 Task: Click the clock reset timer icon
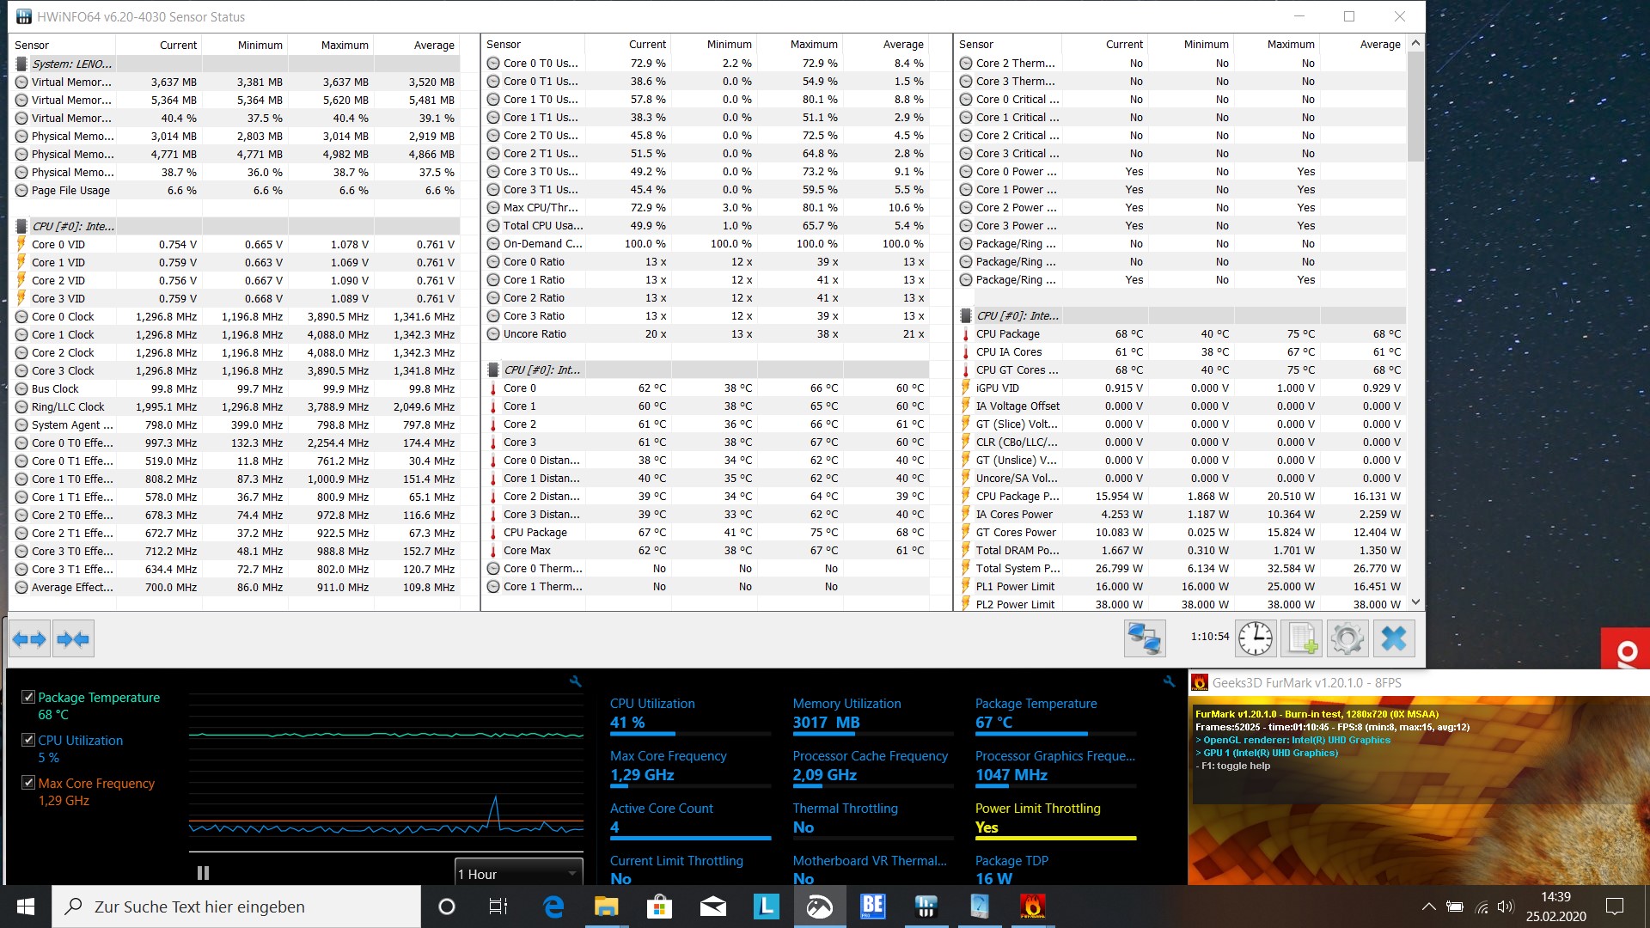tap(1256, 638)
